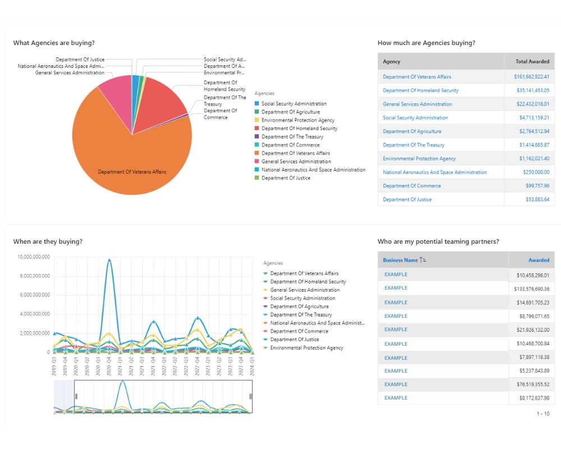Screen dimensions: 561x449
Task: Click the left handle of the chart zoom slider
Action: (75, 396)
